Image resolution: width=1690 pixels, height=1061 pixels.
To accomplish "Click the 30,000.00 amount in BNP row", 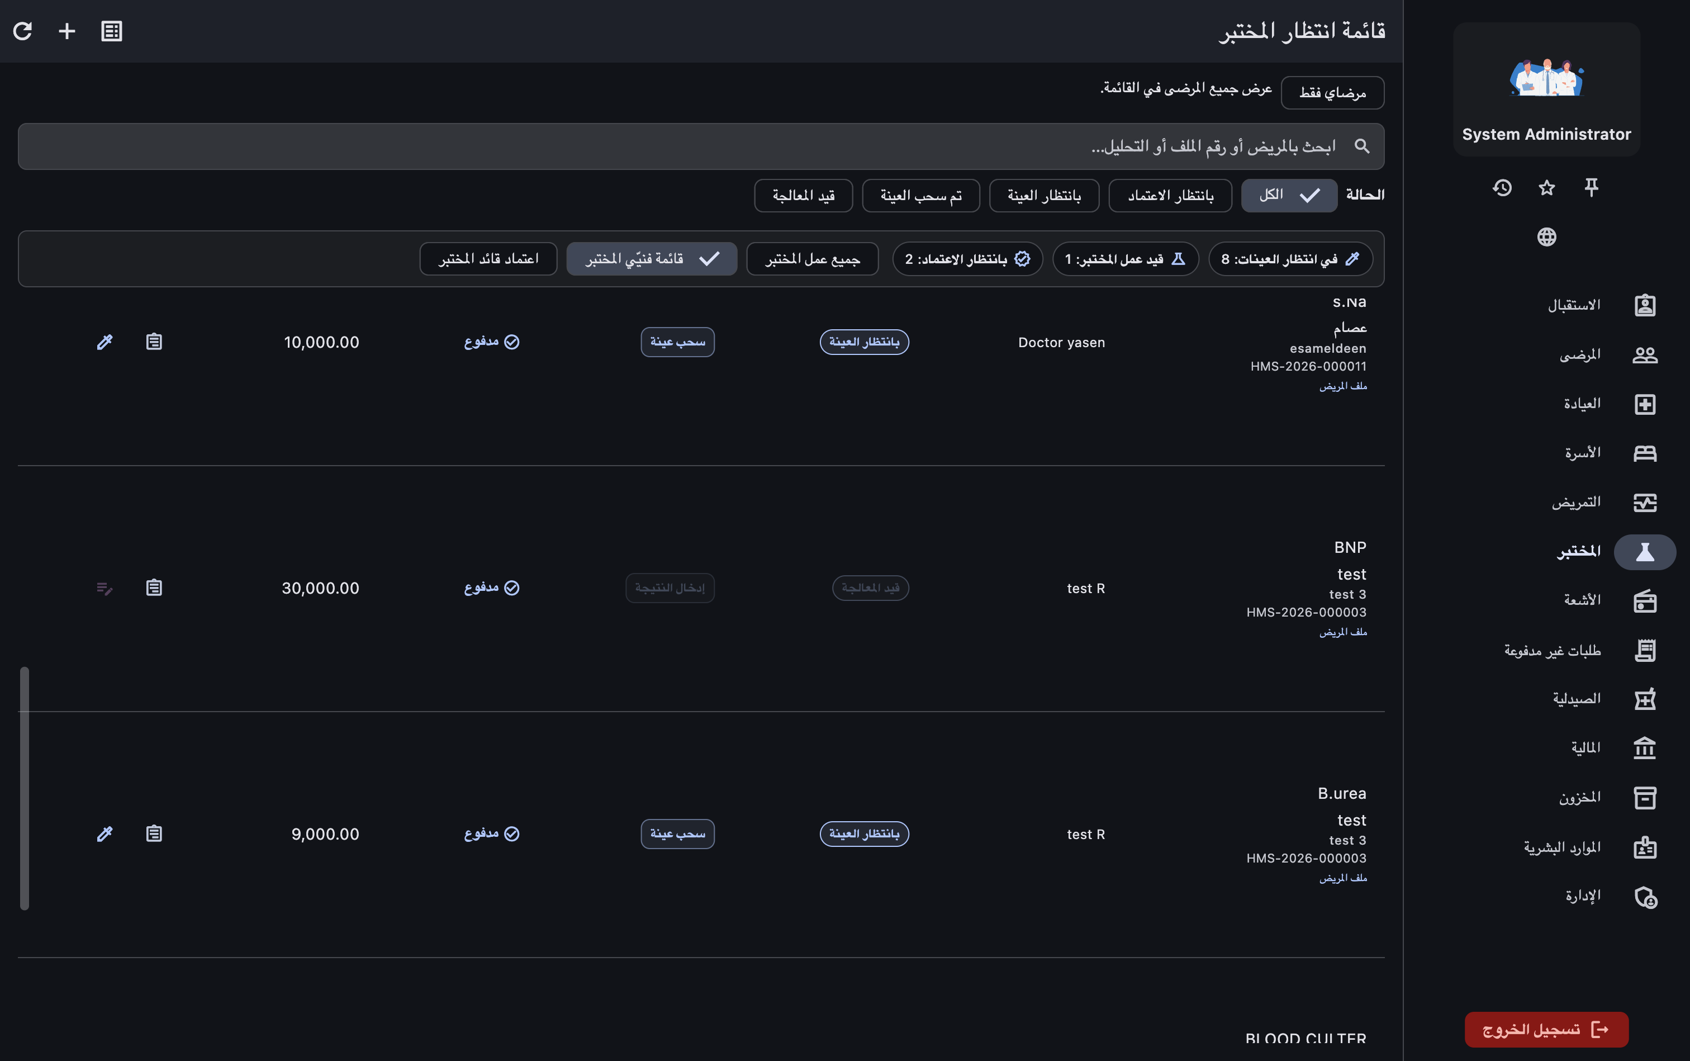I will coord(321,588).
